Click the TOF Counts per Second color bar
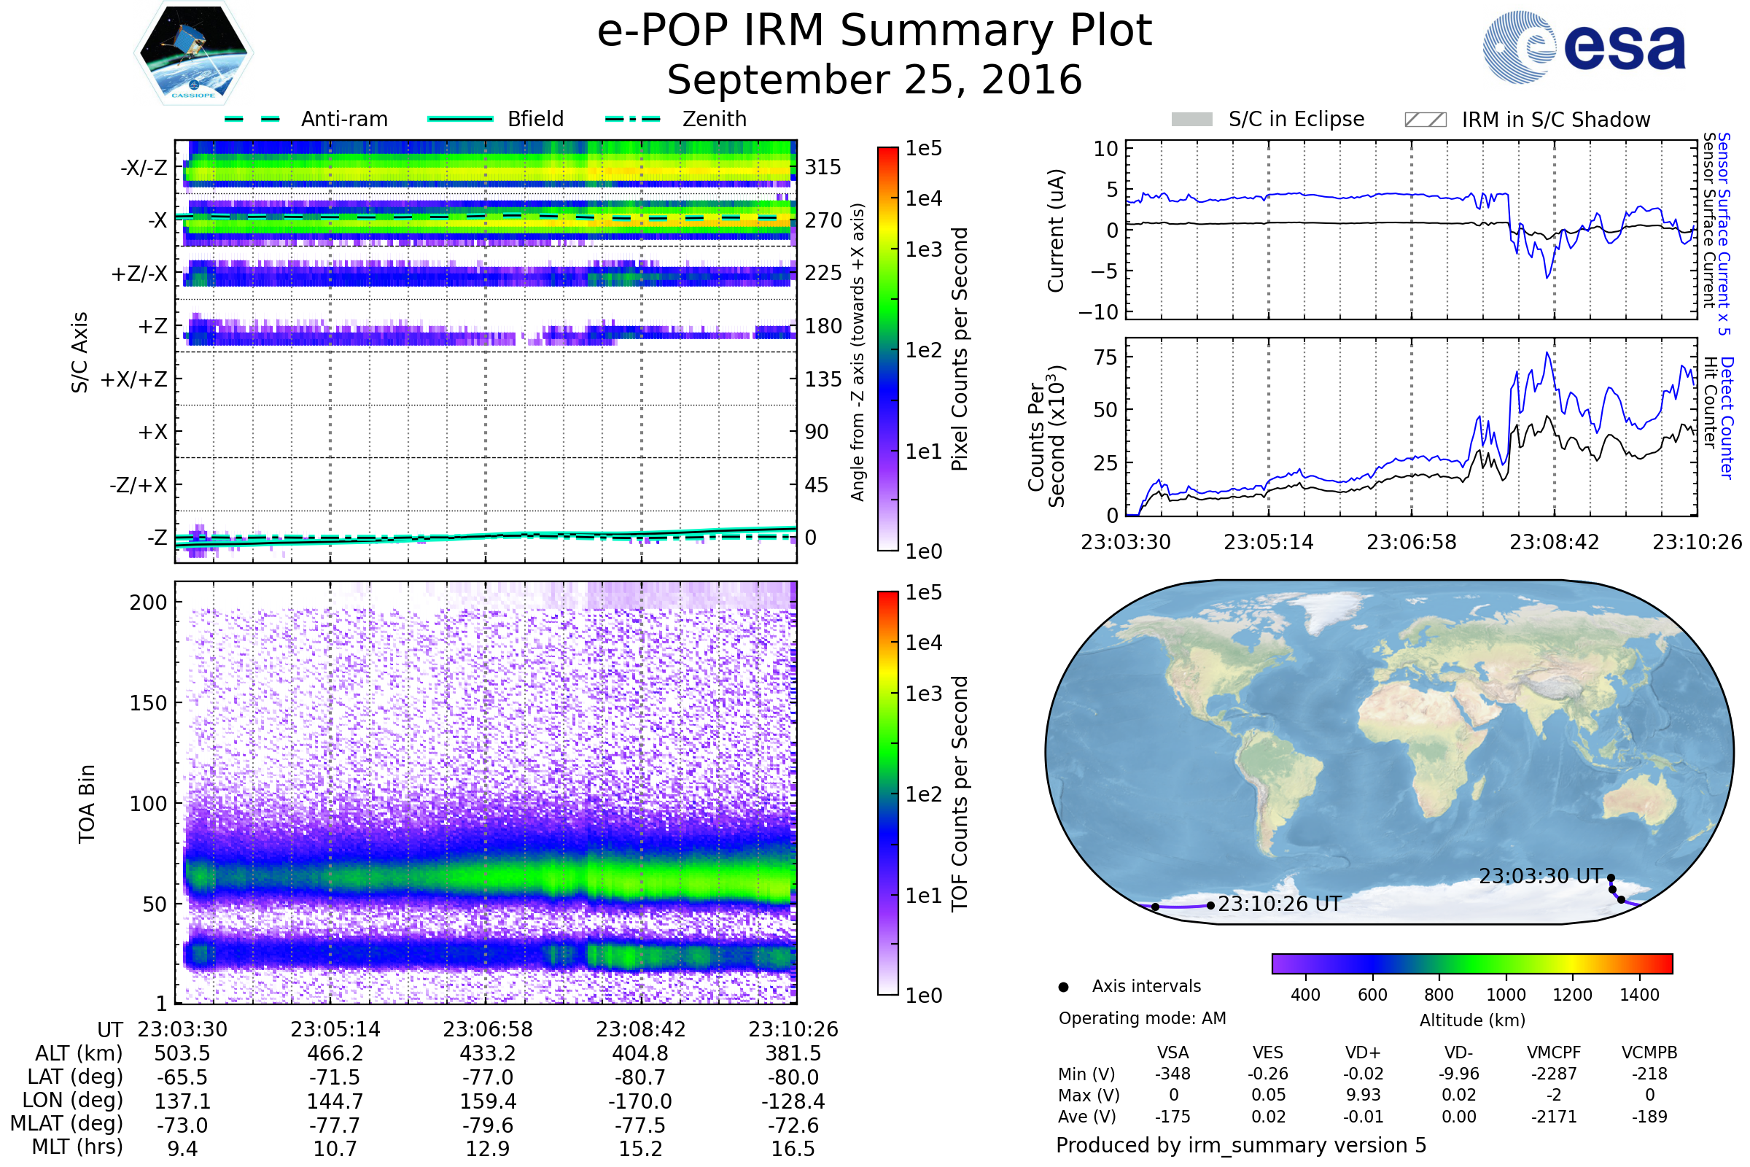Screen dimensions: 1750x1167 pyautogui.click(x=887, y=793)
